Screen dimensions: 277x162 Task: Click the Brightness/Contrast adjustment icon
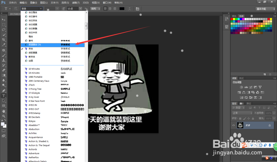[241, 87]
